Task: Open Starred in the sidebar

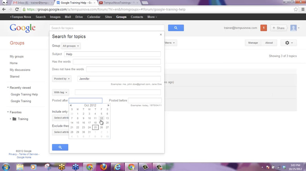Action: pyautogui.click(x=15, y=77)
